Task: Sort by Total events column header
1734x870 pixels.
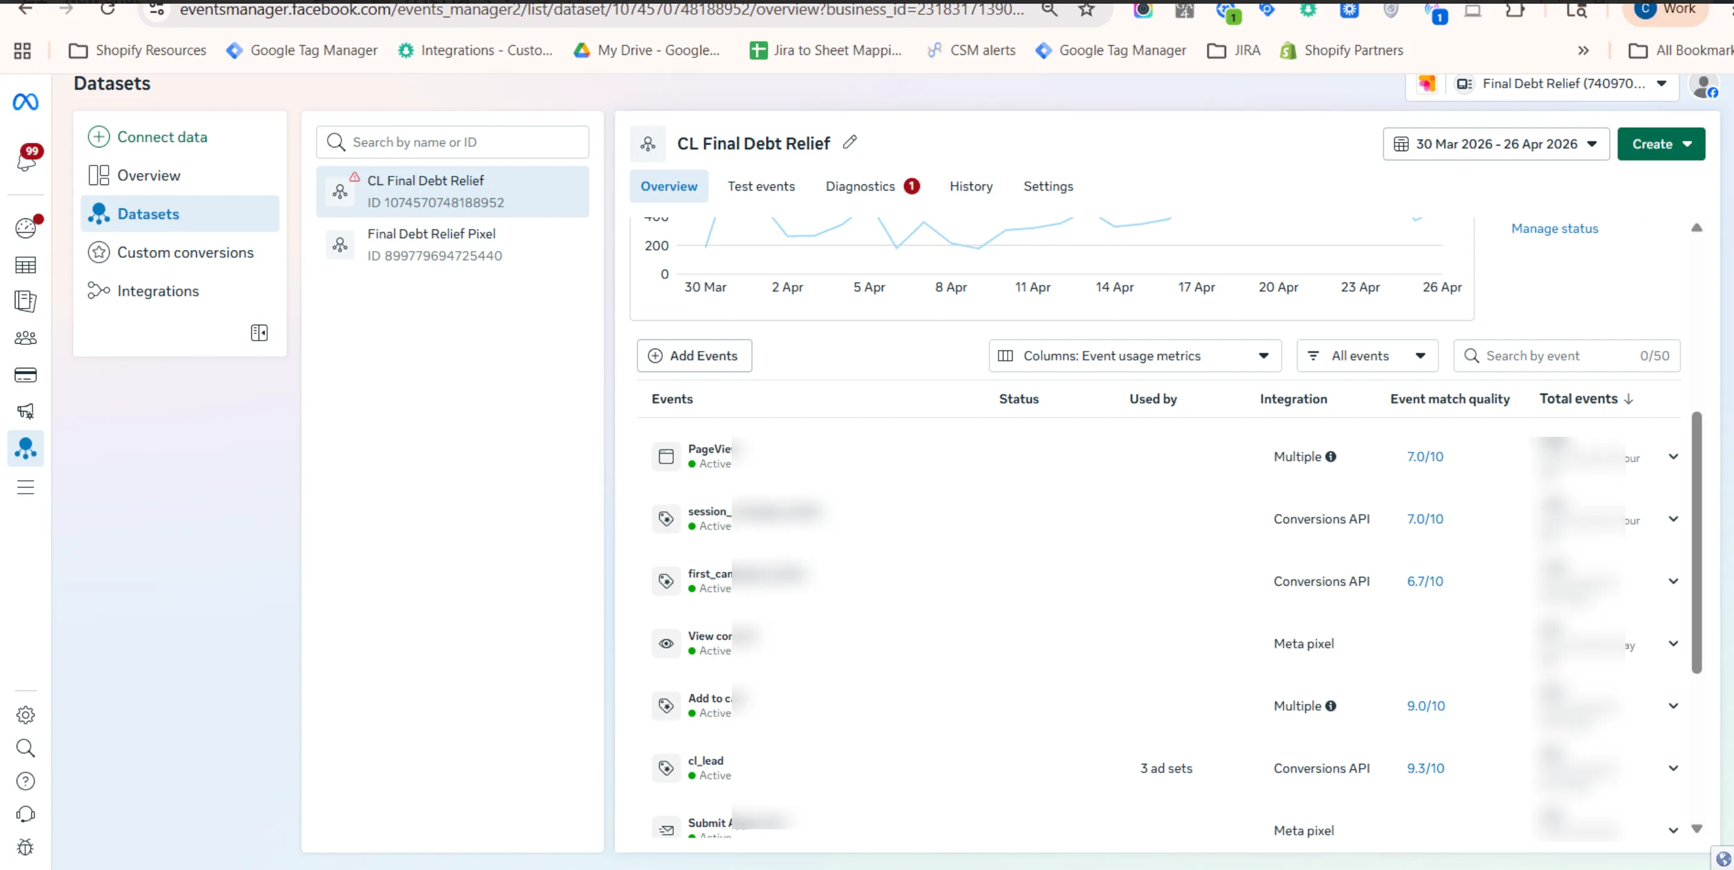Action: [1585, 399]
